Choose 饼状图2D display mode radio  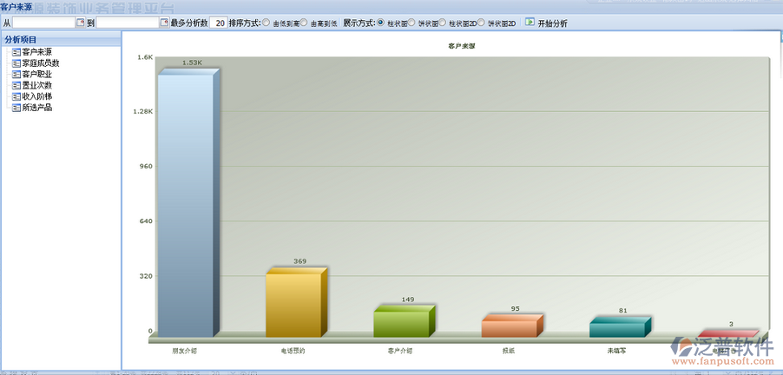coord(481,23)
